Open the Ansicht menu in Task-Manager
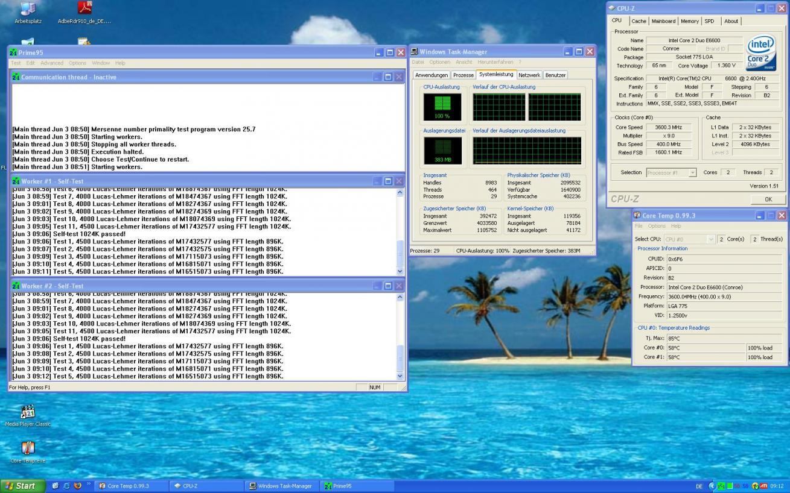 (464, 62)
